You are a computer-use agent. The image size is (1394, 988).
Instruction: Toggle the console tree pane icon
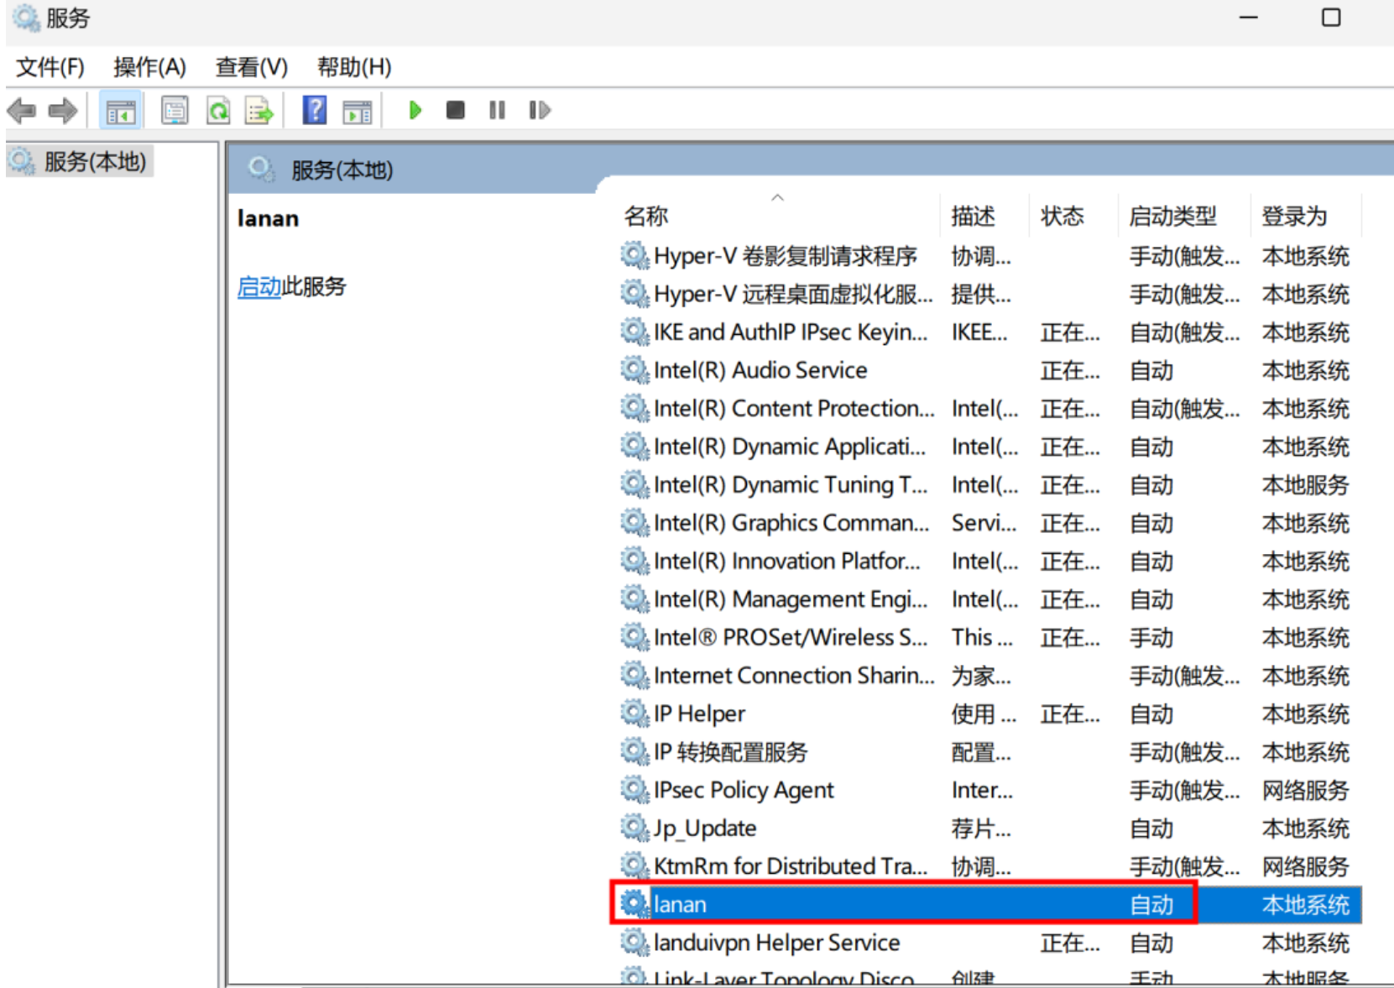pyautogui.click(x=120, y=111)
